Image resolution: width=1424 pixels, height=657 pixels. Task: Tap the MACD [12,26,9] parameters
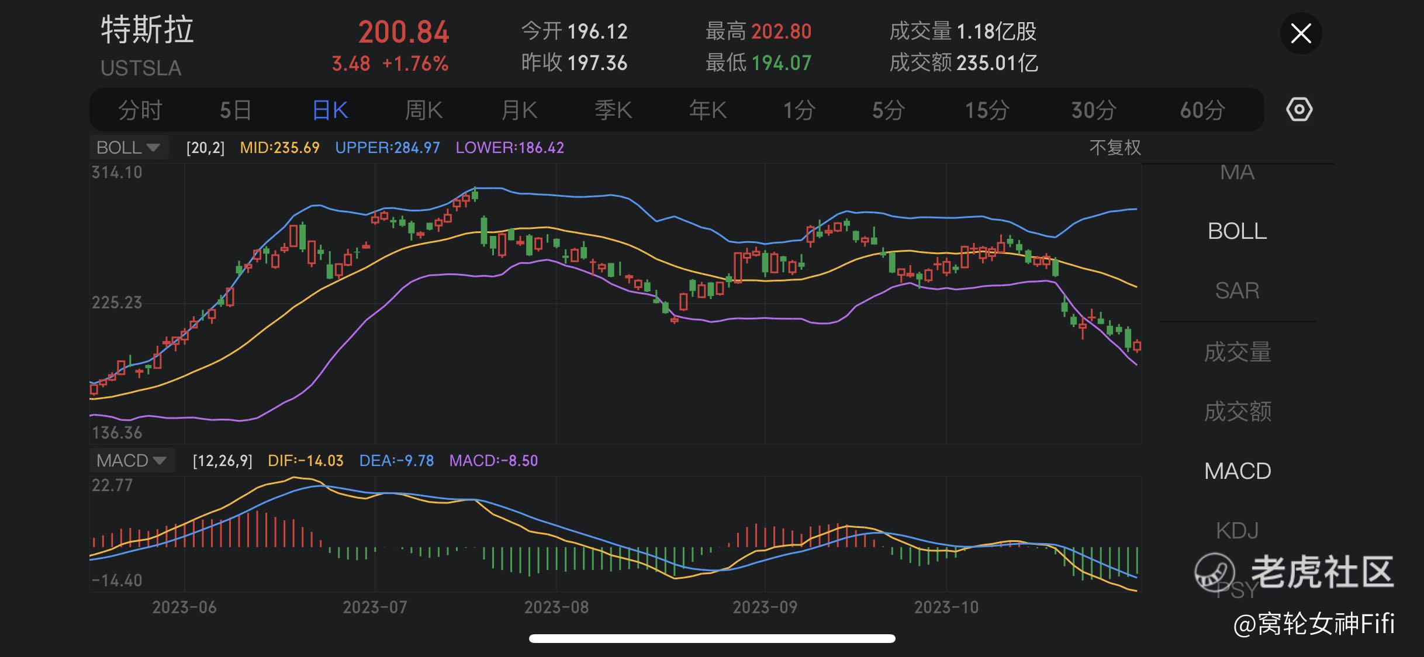coord(223,461)
